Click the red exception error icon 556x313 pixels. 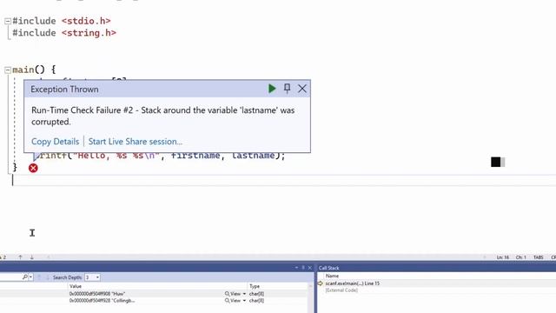(33, 168)
